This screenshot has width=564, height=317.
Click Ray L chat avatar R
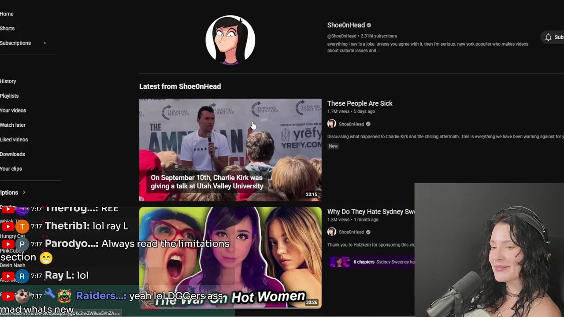coord(22,276)
